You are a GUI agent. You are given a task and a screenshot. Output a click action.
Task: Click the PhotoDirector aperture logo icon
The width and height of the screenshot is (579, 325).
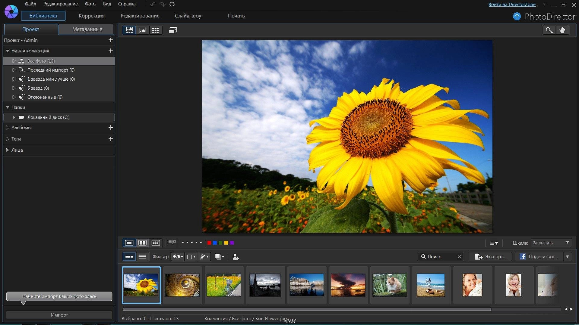[11, 12]
